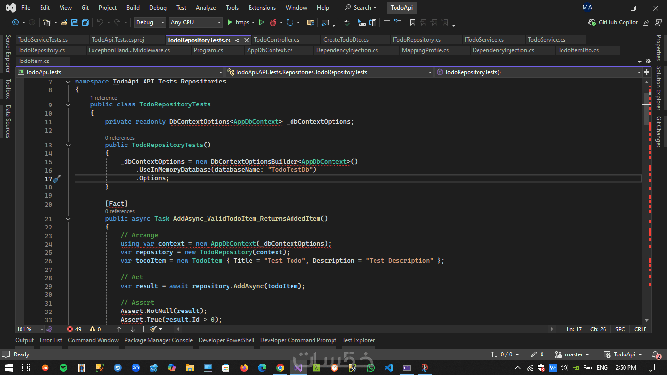Screen dimensions: 667x375
Task: Switch to the TodoController.cs tab
Action: 276,40
